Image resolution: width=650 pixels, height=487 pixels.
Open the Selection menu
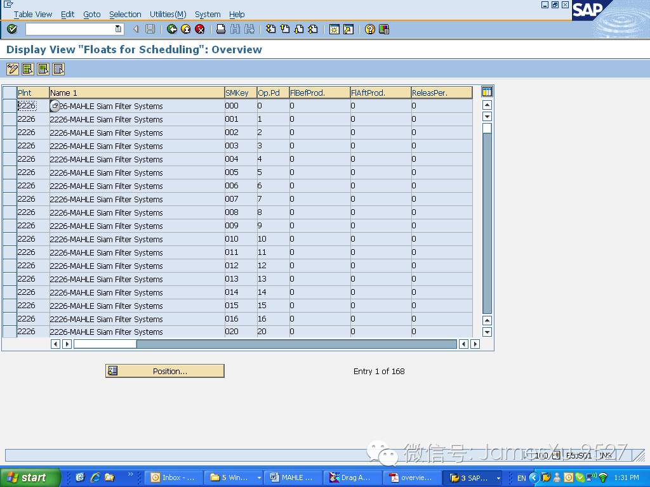point(125,15)
